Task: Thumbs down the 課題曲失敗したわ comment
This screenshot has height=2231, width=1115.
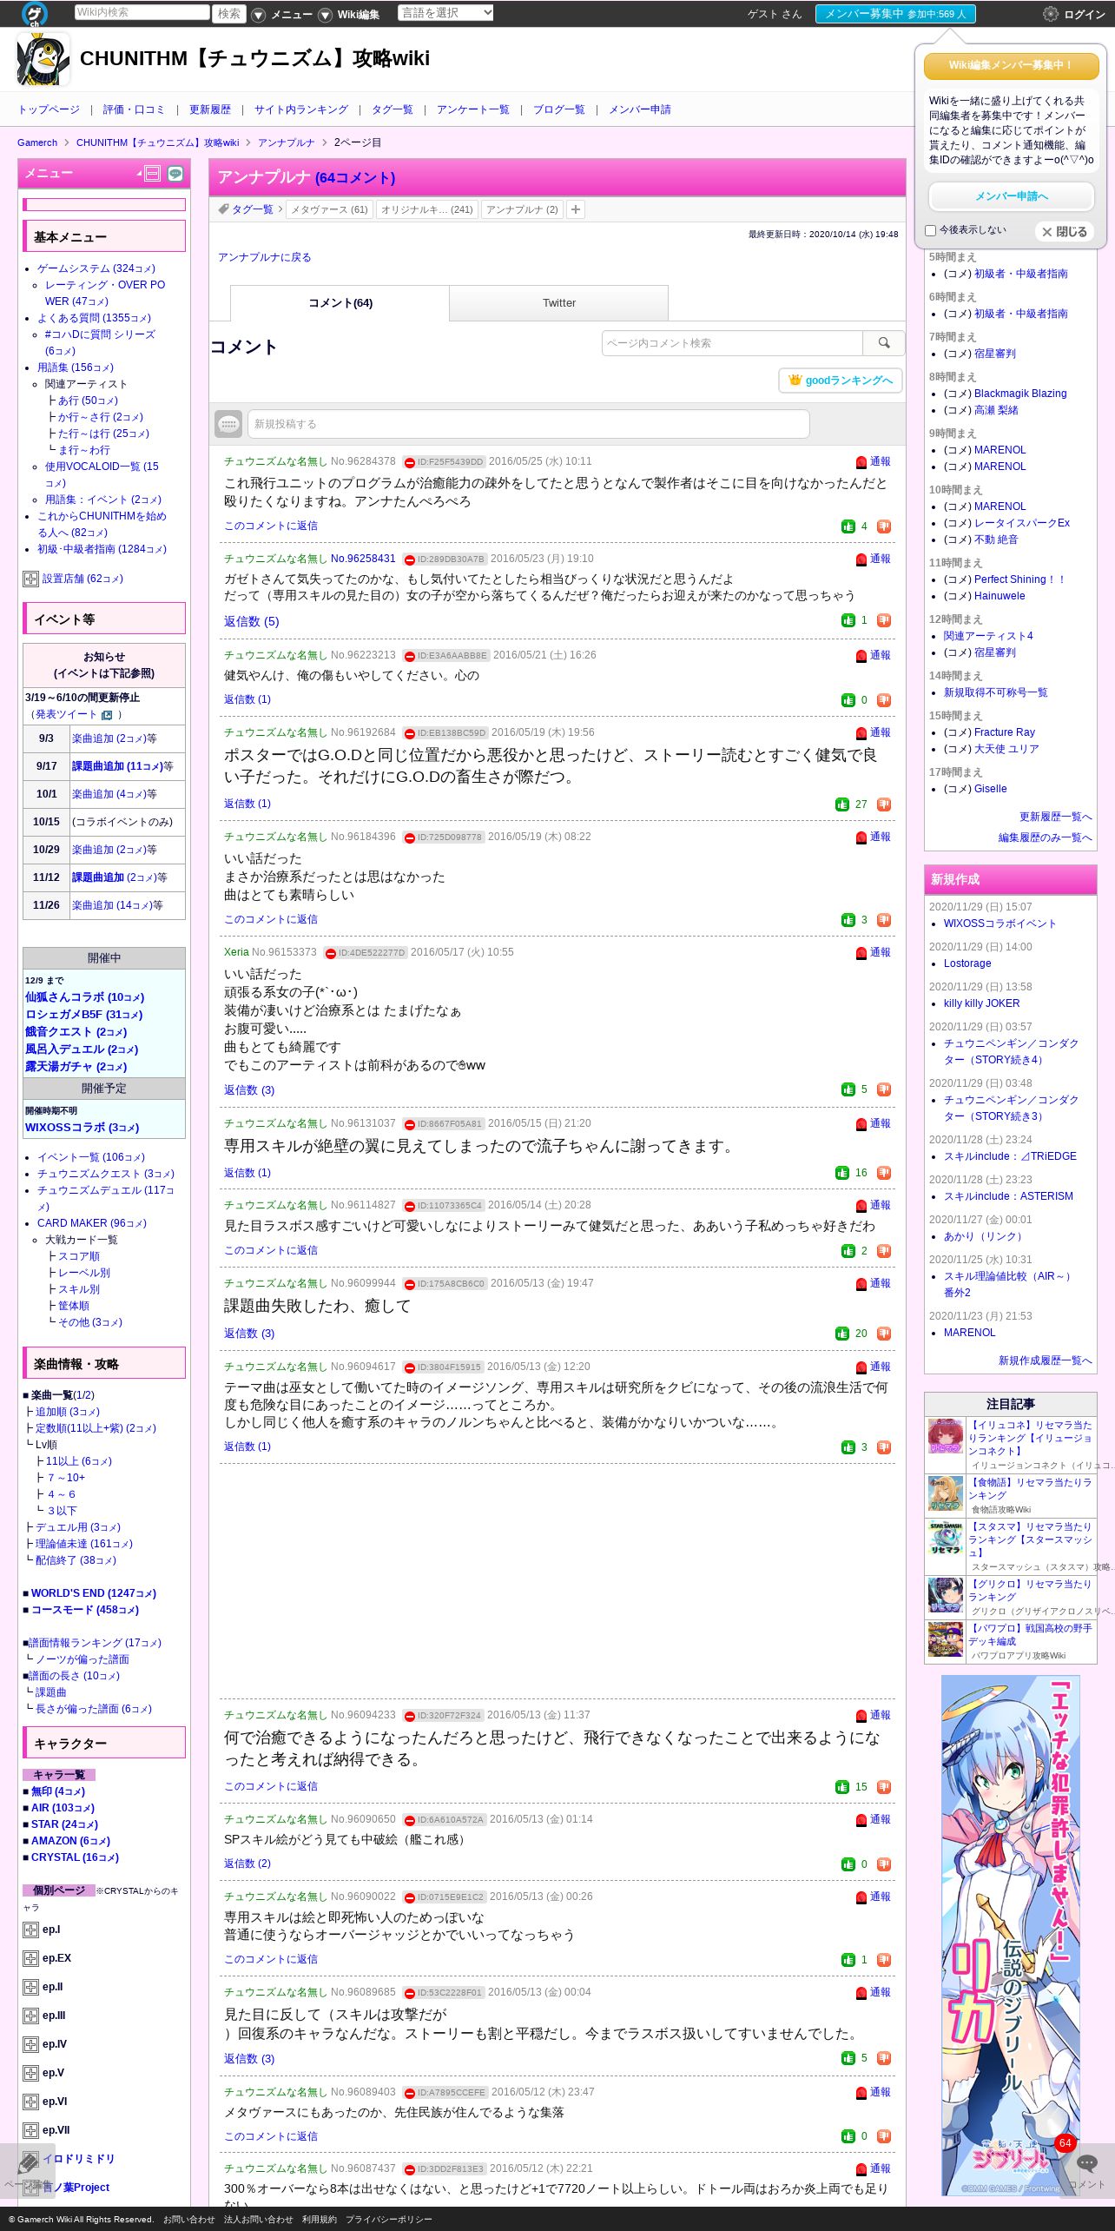Action: click(x=884, y=1334)
